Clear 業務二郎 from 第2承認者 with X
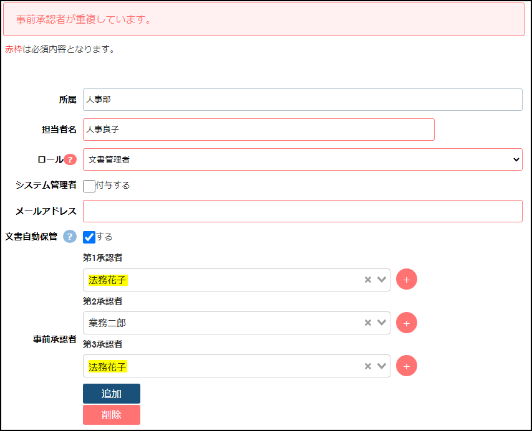This screenshot has width=532, height=431. 368,323
